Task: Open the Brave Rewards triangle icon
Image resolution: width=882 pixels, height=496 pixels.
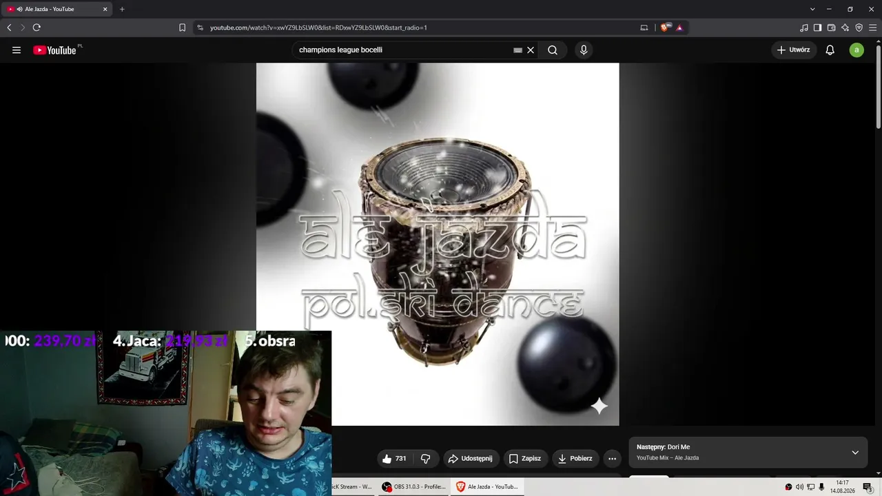Action: 679,28
